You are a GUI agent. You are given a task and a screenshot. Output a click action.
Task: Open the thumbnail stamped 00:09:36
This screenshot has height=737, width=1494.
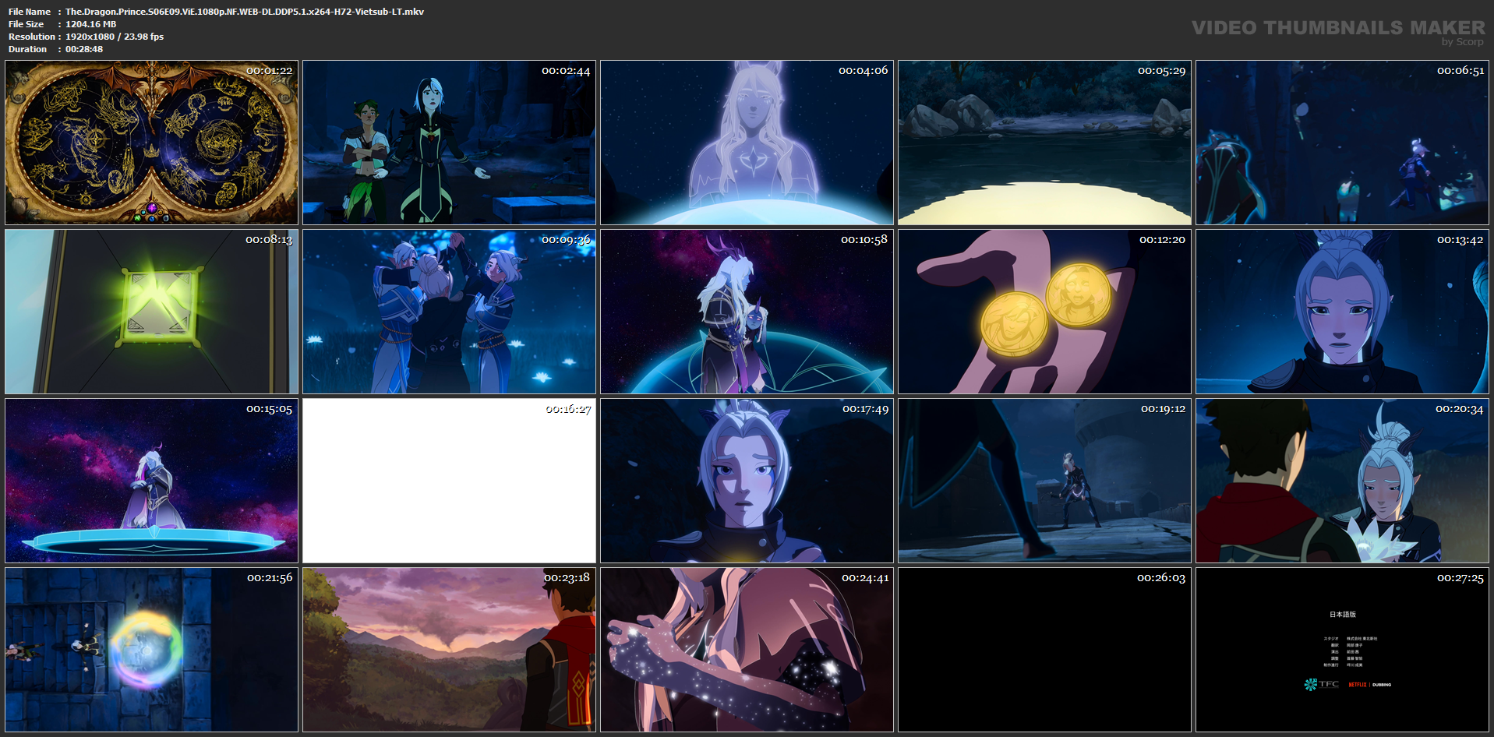(450, 312)
